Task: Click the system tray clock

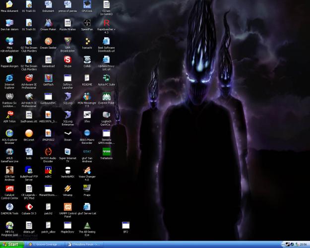Action: [x=303, y=245]
